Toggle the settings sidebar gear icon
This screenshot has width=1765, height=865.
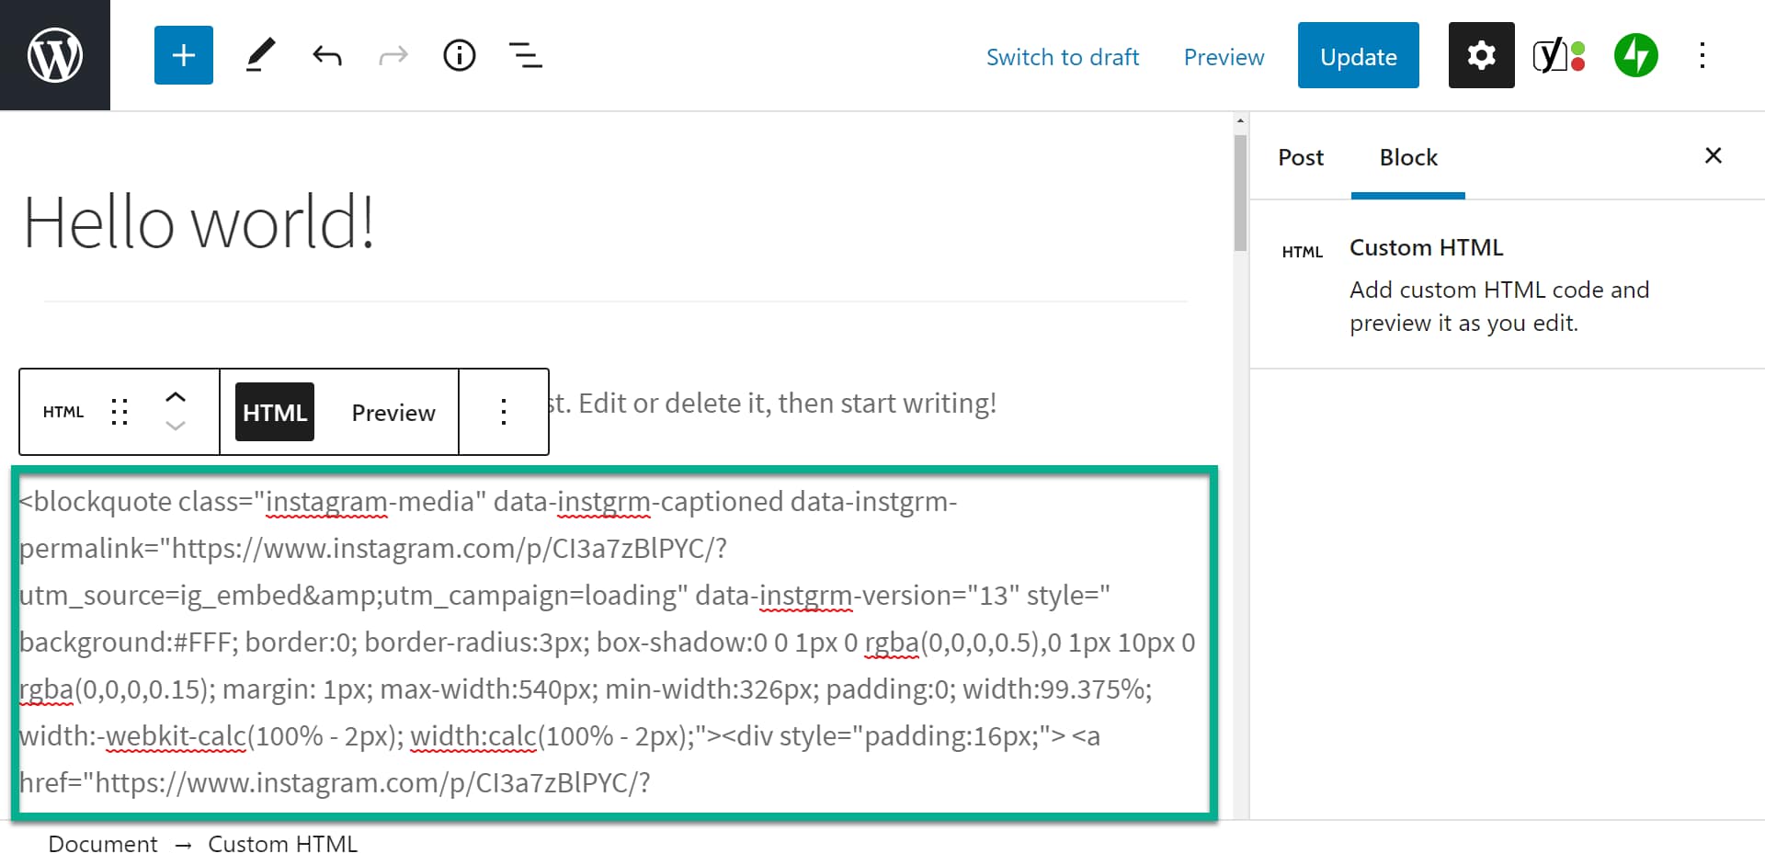1480,55
